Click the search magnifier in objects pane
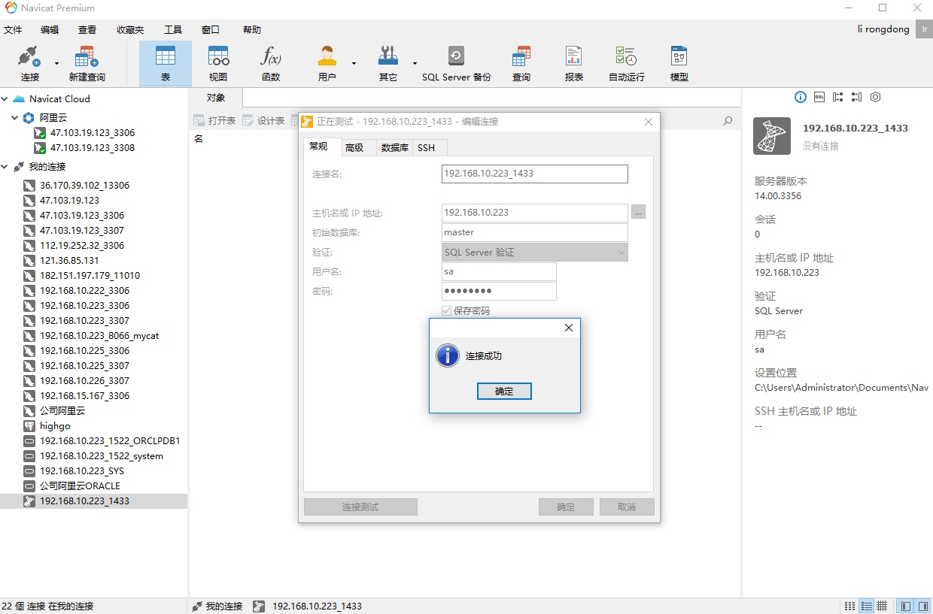Viewport: 933px width, 614px height. pos(728,120)
